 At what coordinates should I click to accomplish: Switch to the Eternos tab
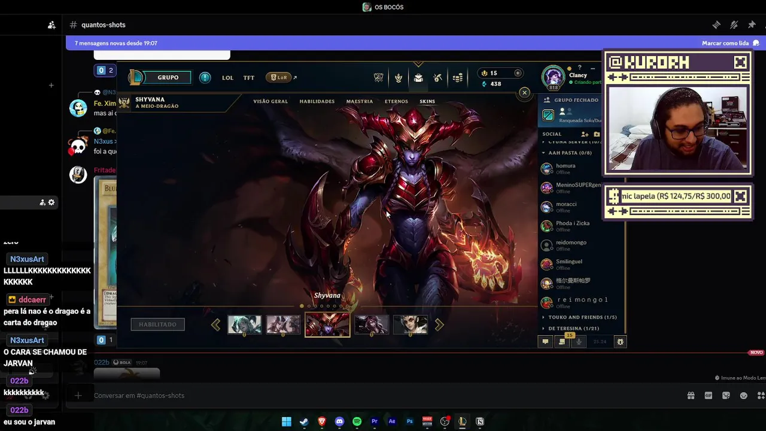[x=396, y=101]
